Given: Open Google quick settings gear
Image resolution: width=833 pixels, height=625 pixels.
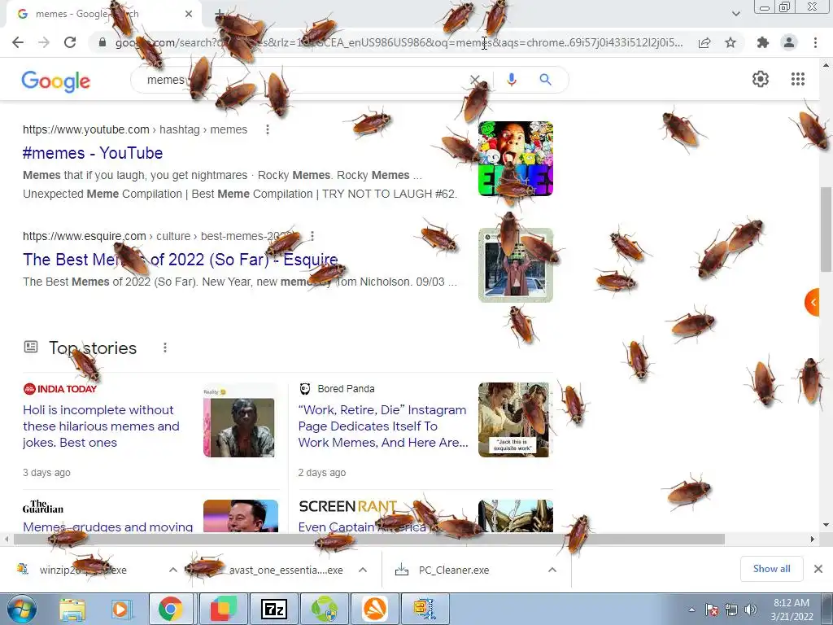Looking at the screenshot, I should pyautogui.click(x=761, y=79).
